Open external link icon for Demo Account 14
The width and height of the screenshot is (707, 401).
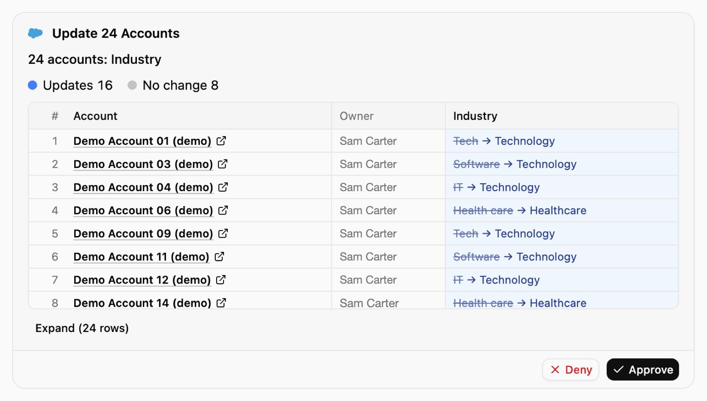pyautogui.click(x=221, y=303)
